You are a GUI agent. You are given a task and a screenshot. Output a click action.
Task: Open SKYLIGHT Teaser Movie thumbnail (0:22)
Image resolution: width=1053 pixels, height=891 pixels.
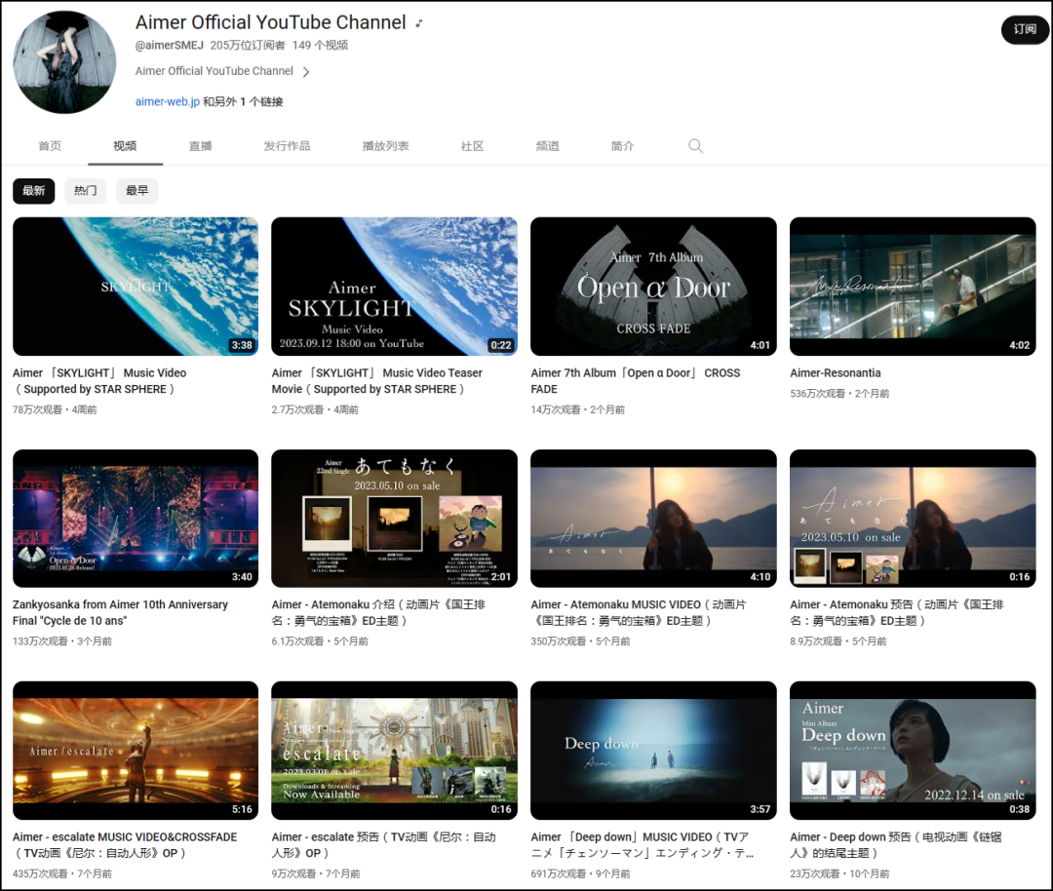pyautogui.click(x=394, y=287)
